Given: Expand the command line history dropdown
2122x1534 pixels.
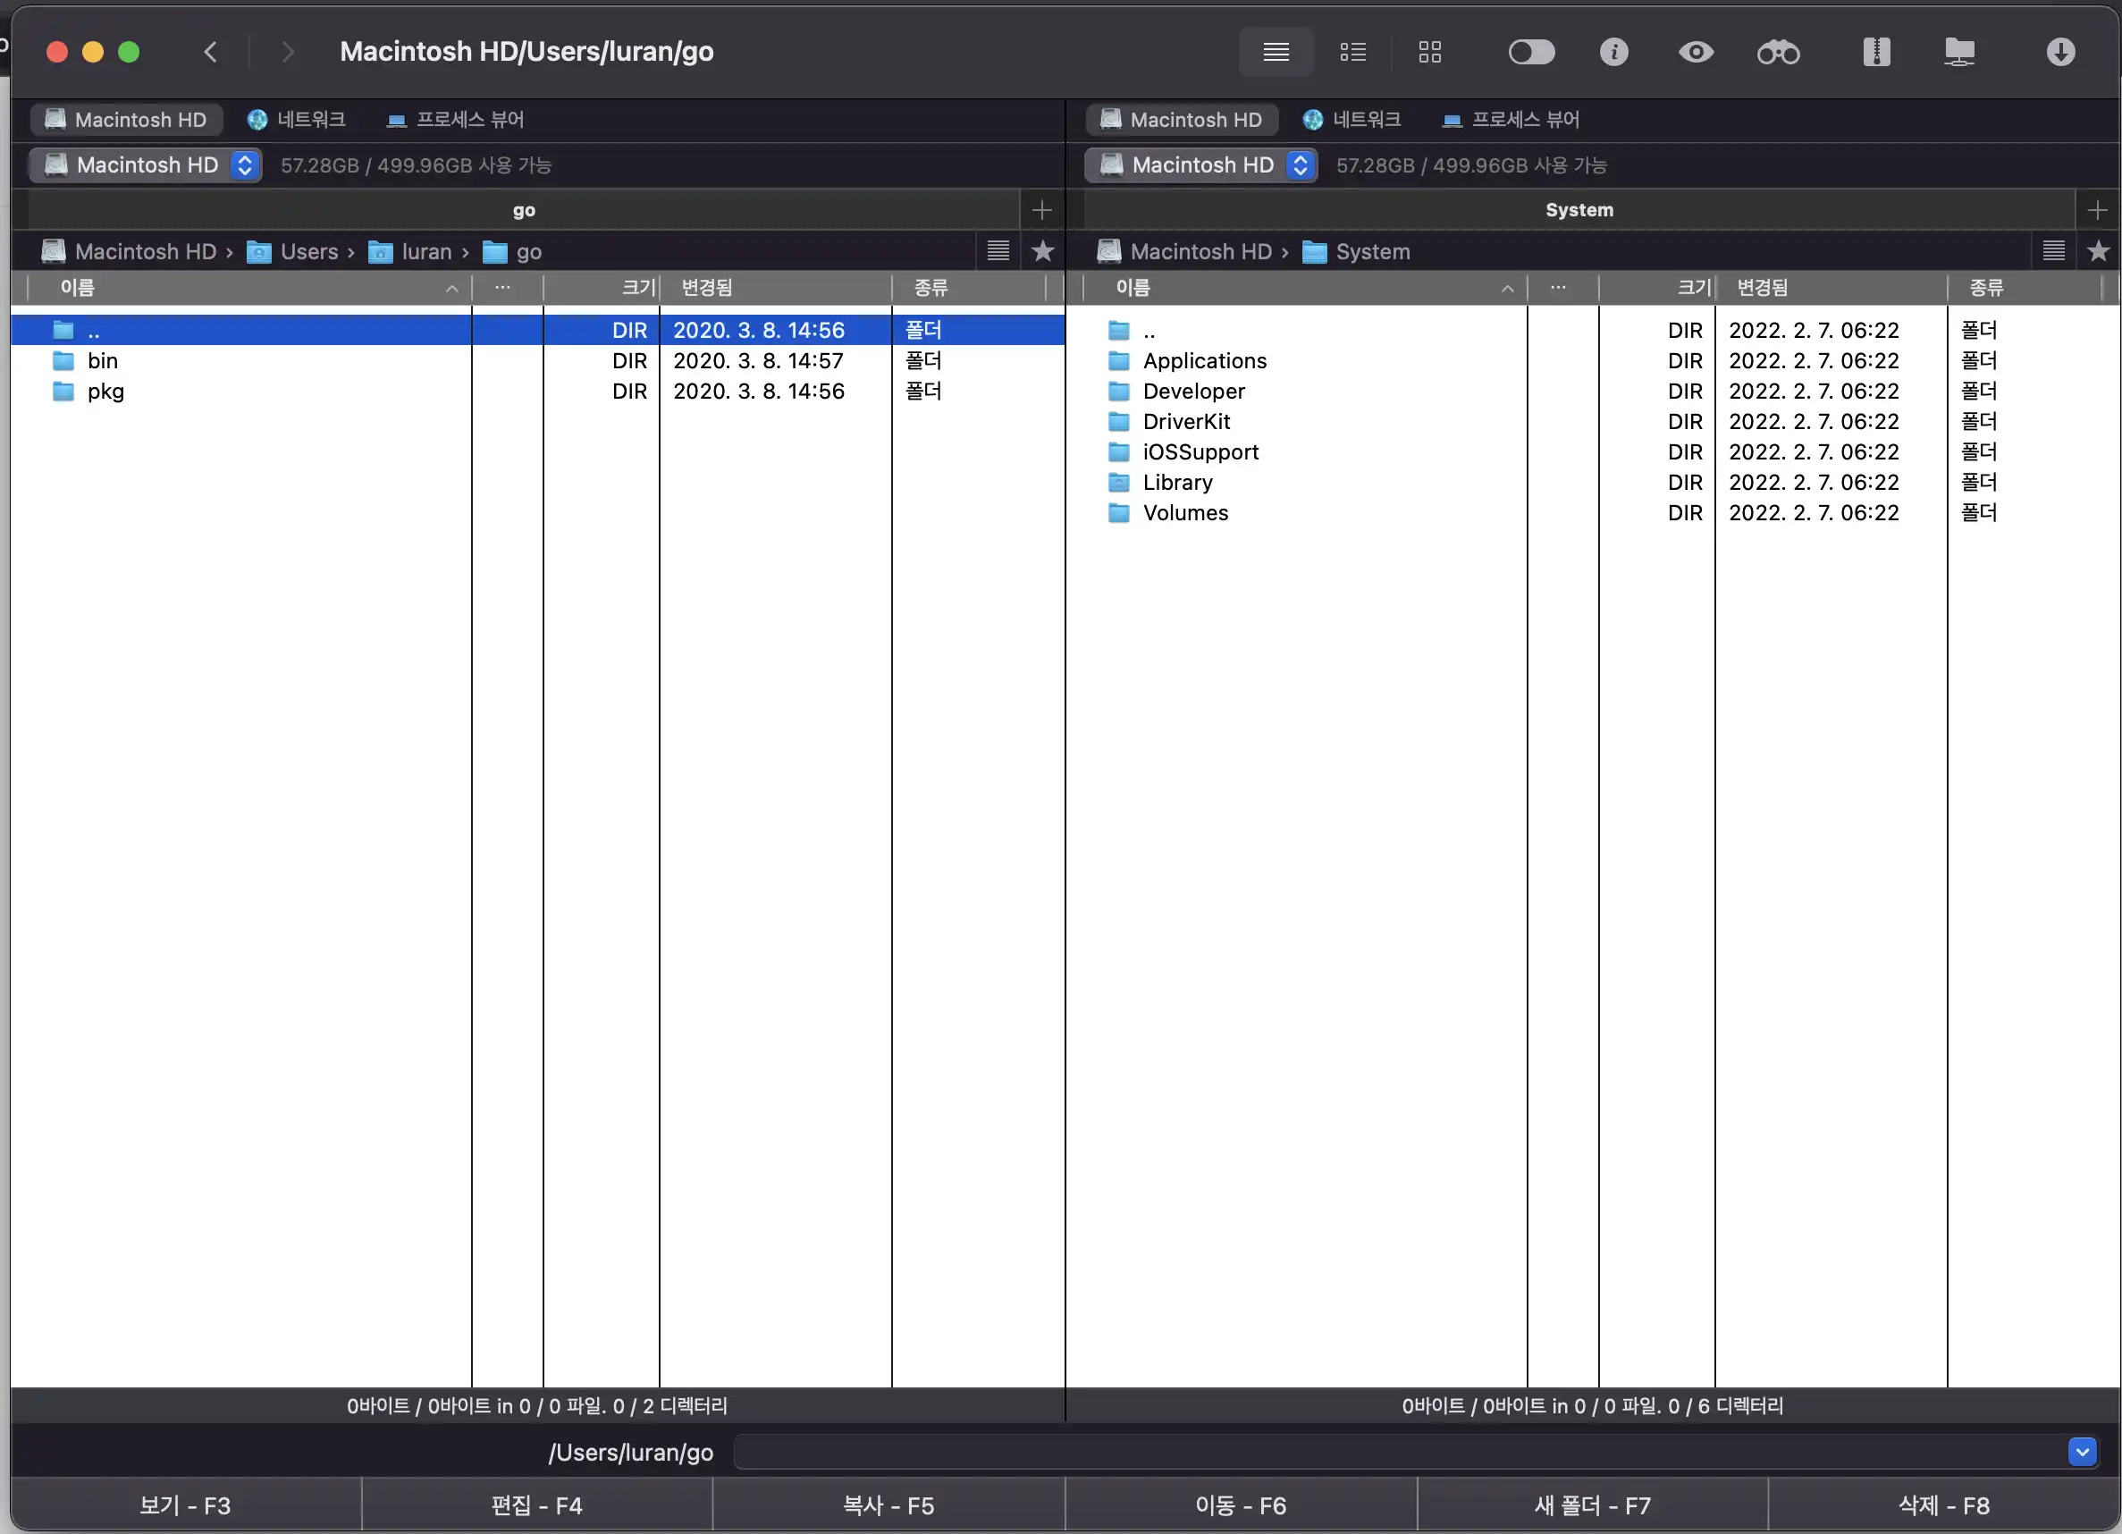Looking at the screenshot, I should (2082, 1452).
